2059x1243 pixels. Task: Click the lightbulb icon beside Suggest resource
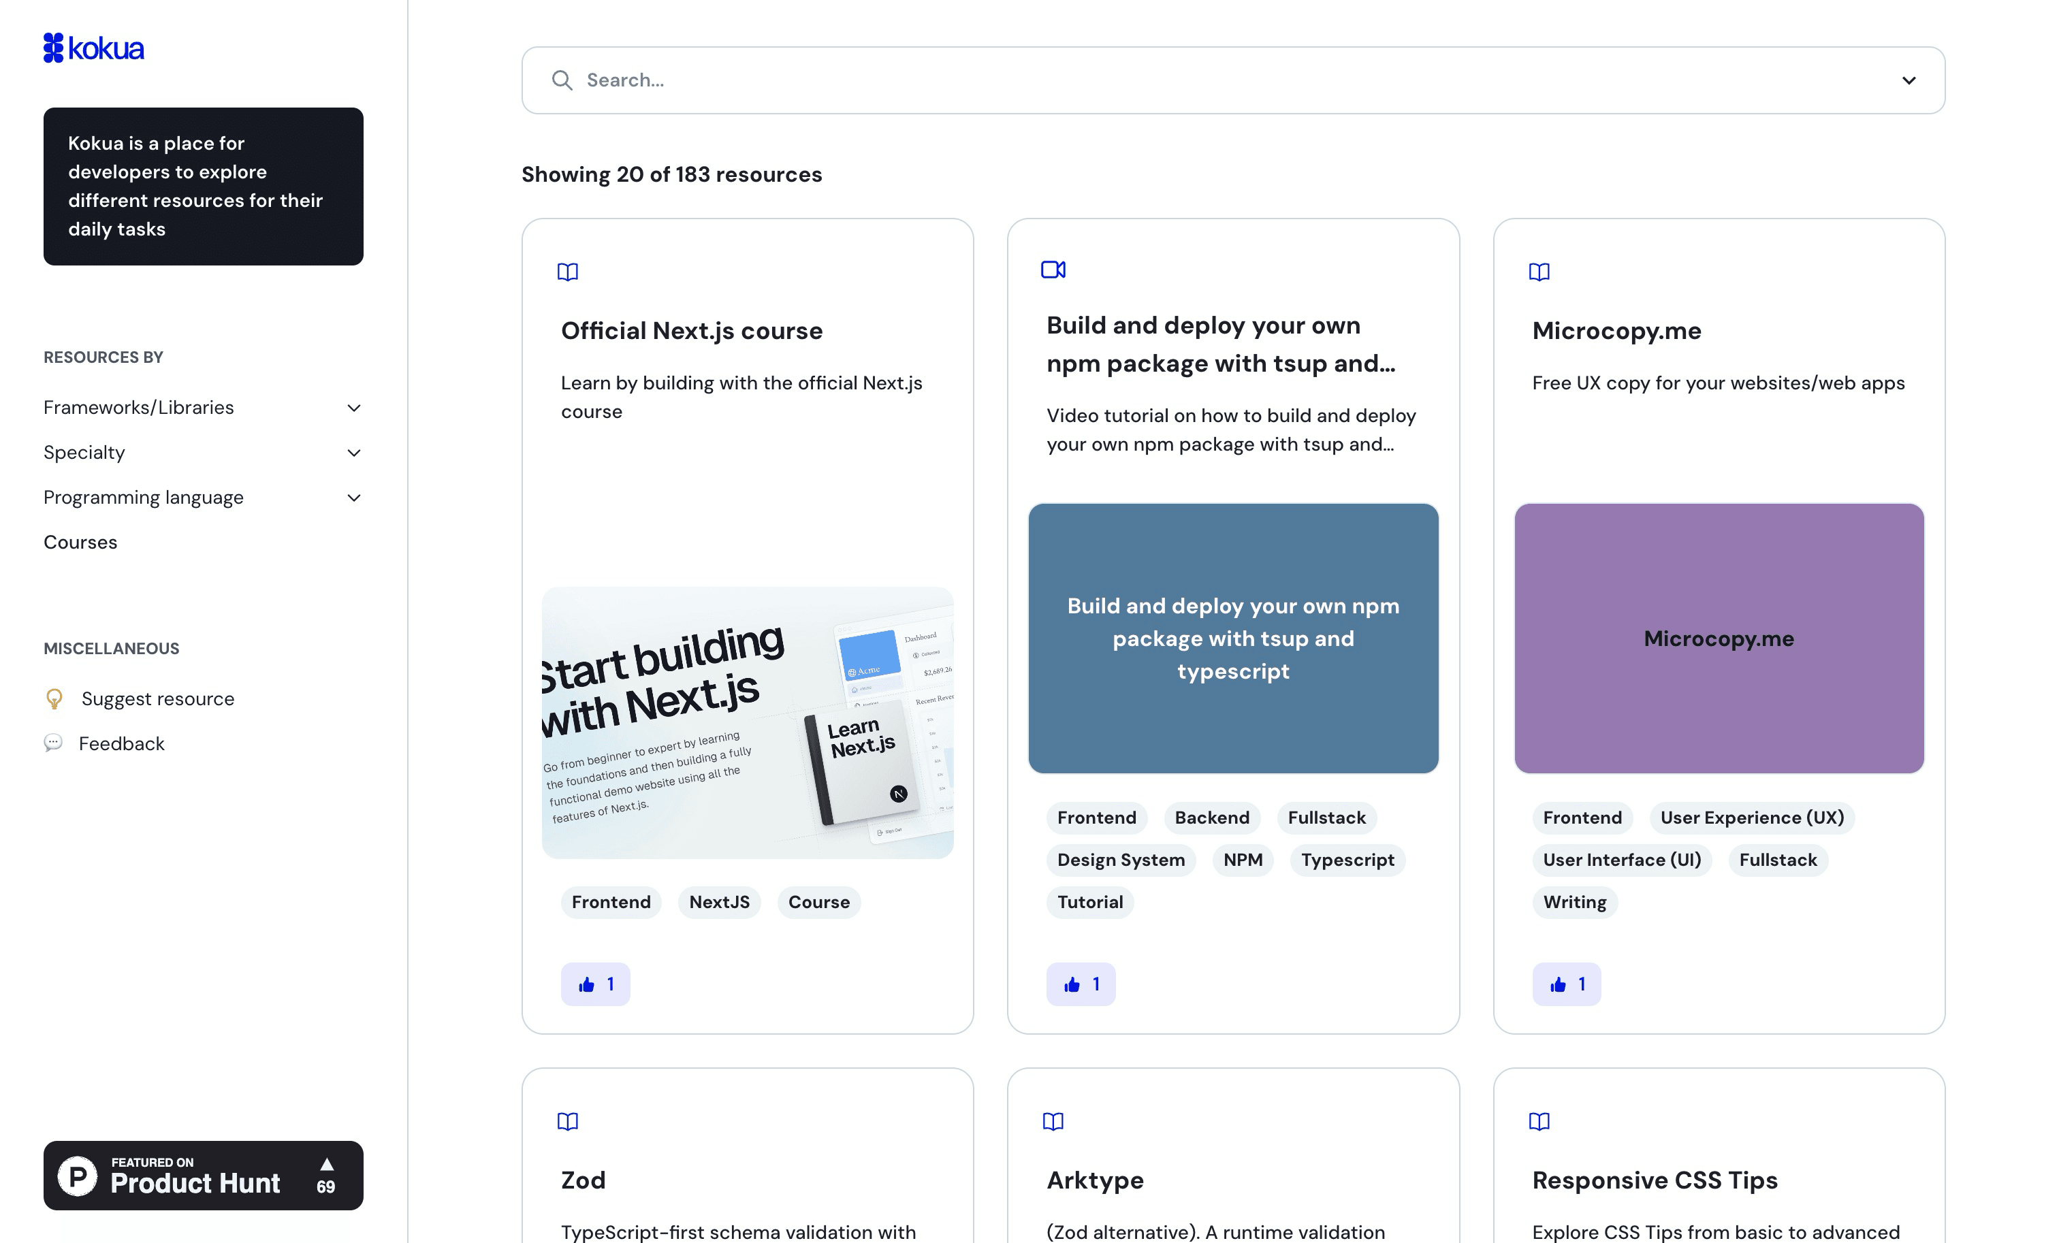[x=54, y=698]
